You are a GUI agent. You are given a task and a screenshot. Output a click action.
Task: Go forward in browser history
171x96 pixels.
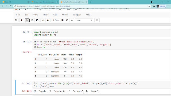(6, 6)
